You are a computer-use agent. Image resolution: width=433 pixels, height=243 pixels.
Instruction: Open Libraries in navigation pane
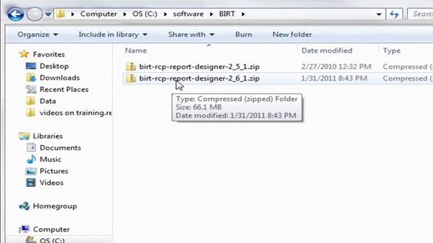tap(48, 136)
